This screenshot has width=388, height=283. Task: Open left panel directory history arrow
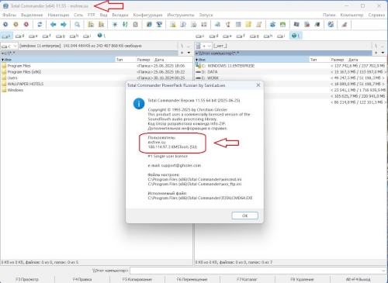point(189,53)
